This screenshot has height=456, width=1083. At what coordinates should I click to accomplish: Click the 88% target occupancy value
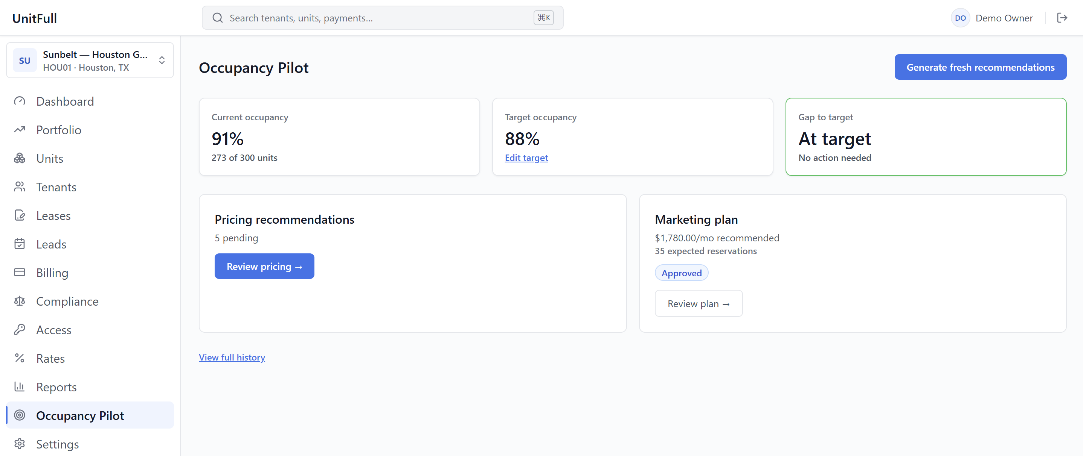(x=522, y=139)
